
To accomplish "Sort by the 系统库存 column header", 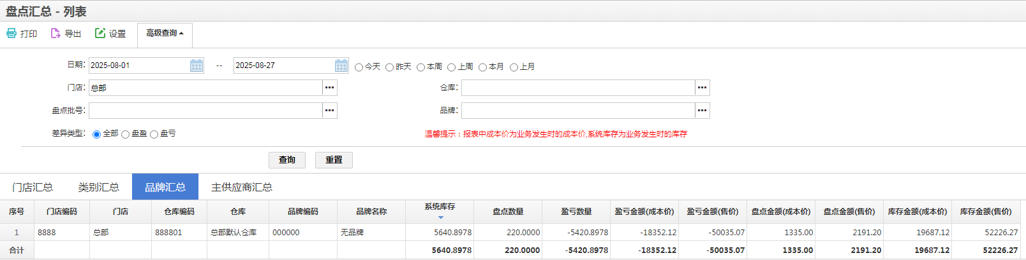I will (440, 207).
